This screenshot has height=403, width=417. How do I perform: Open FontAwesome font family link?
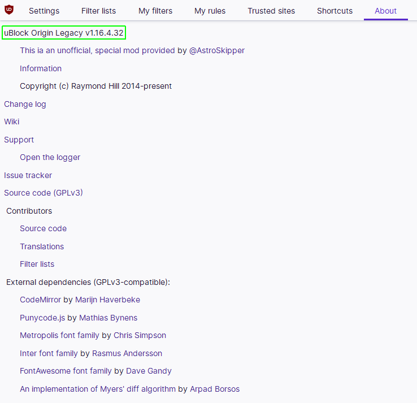pyautogui.click(x=66, y=371)
